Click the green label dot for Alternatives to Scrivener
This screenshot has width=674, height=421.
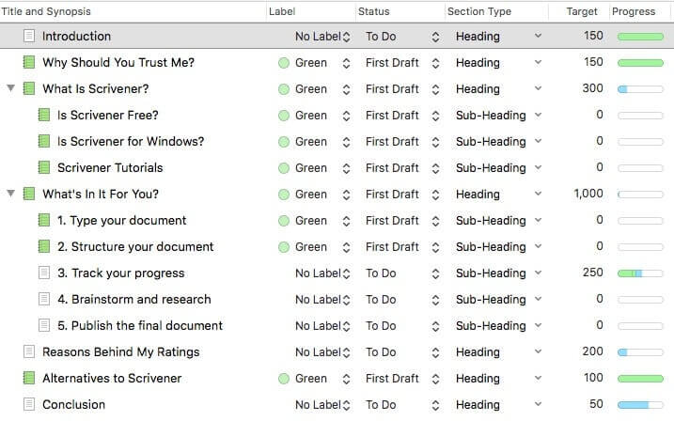tap(284, 379)
